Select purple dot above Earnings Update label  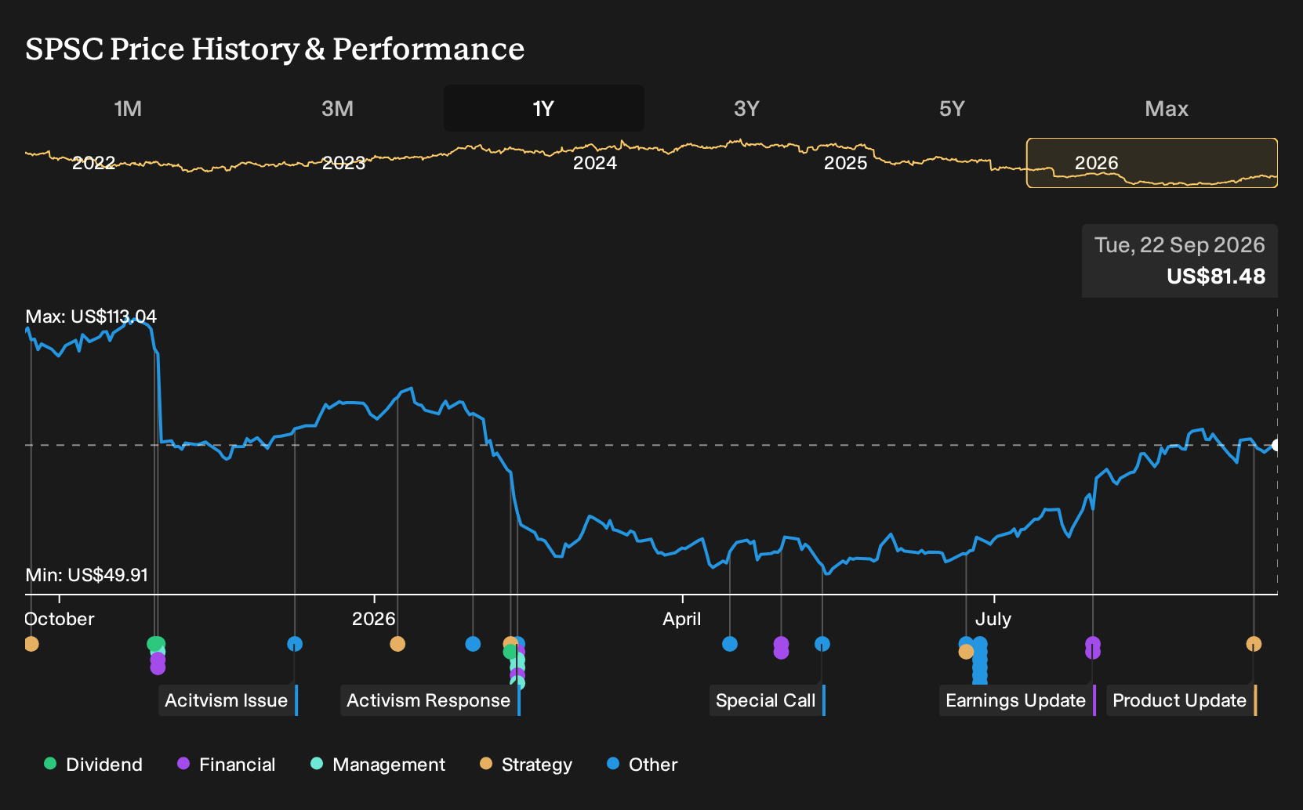pyautogui.click(x=1093, y=644)
